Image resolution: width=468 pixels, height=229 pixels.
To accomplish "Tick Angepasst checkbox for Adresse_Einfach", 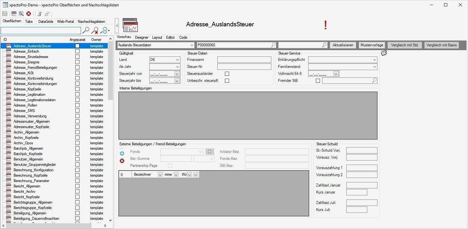I will point(77,51).
